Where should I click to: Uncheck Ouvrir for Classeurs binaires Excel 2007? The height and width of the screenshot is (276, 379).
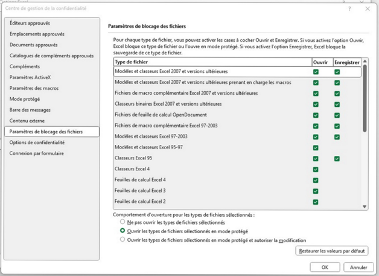click(316, 104)
